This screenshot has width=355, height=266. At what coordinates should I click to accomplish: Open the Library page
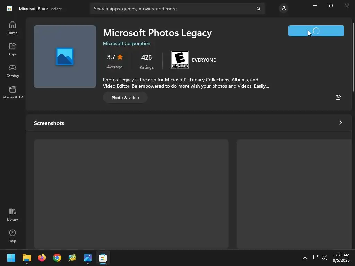coord(12,215)
